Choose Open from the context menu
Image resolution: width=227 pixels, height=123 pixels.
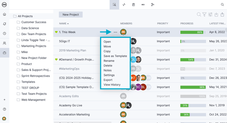click(x=107, y=42)
